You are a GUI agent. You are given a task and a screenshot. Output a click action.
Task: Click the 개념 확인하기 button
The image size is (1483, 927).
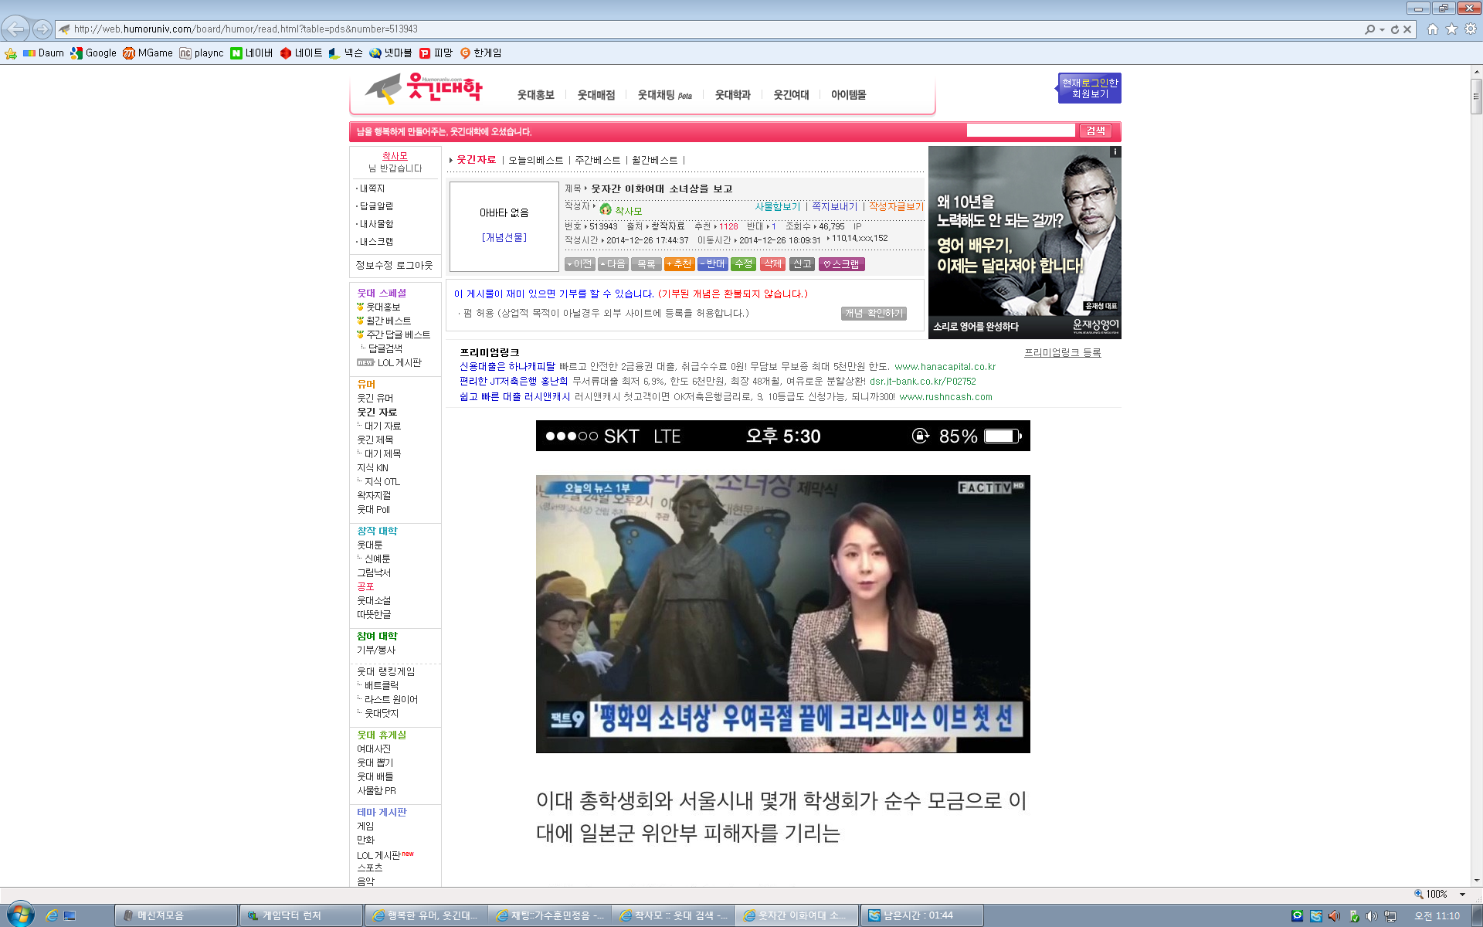pos(873,313)
